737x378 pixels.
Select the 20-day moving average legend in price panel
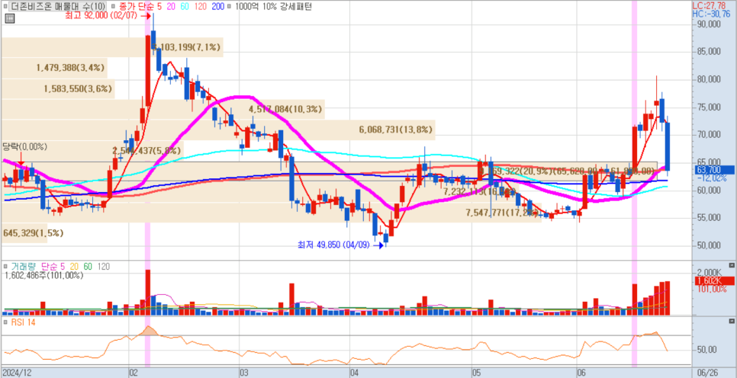[x=171, y=6]
